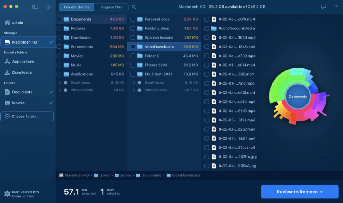Open the history clock icon
This screenshot has height=203, width=343.
48,7
